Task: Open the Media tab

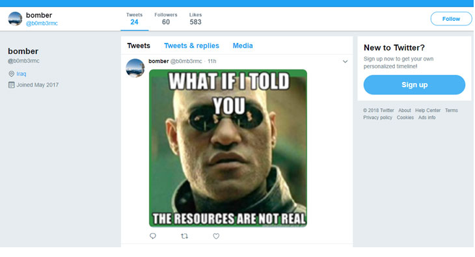Action: pyautogui.click(x=243, y=46)
